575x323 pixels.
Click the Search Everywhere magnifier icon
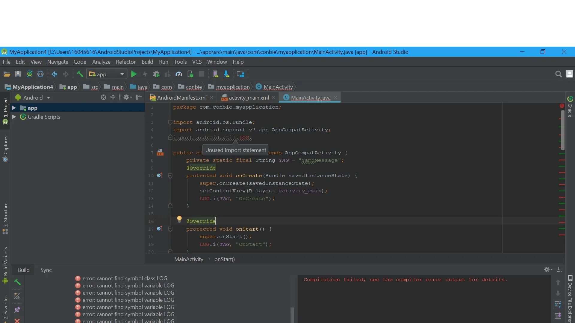(x=558, y=74)
